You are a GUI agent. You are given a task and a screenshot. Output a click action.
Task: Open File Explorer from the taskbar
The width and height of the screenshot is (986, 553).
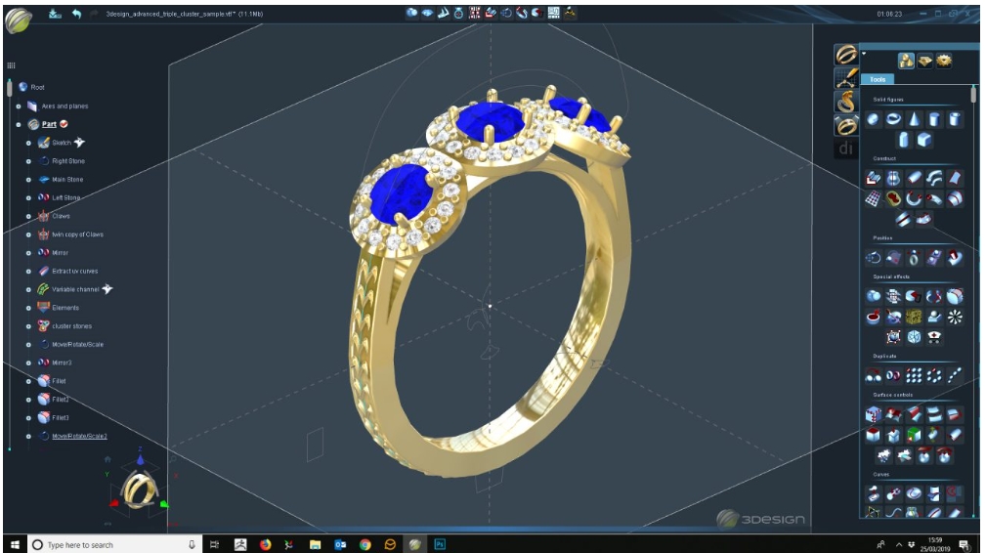point(315,545)
